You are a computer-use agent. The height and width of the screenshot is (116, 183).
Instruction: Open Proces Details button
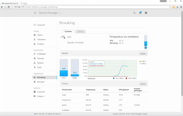coord(143,84)
